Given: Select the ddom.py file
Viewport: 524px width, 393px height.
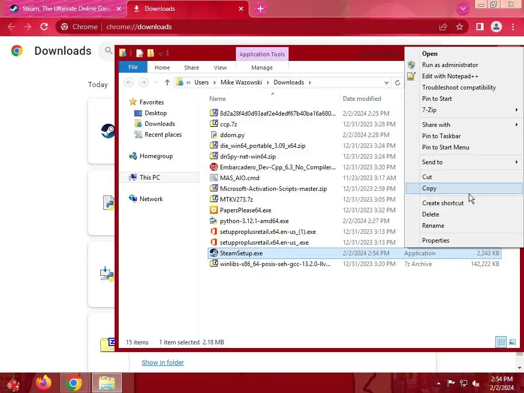Looking at the screenshot, I should tap(232, 135).
